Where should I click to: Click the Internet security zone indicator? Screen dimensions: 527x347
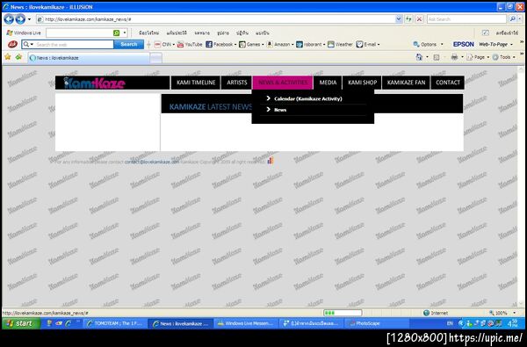coord(436,313)
